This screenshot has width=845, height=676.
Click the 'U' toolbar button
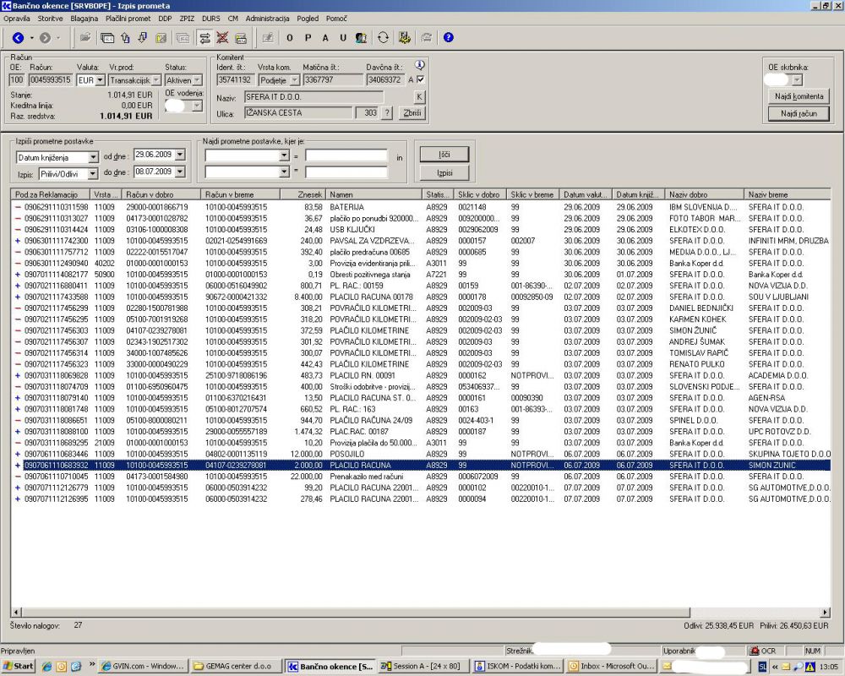point(342,37)
